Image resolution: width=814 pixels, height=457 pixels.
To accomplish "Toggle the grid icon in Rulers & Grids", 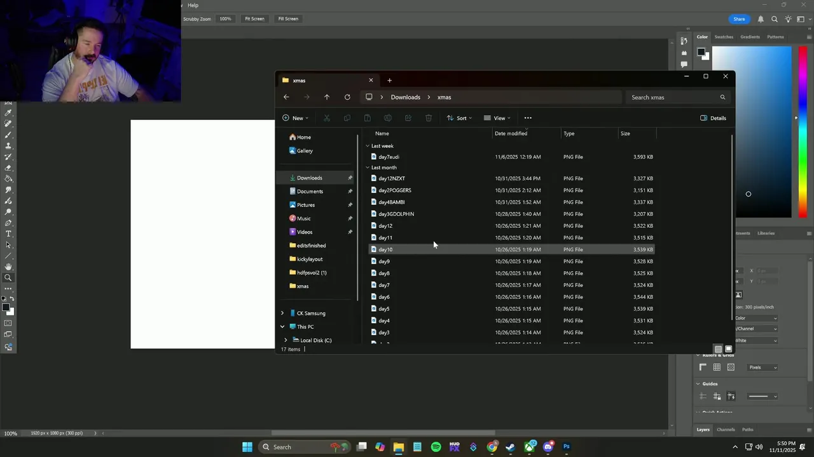I will tap(717, 368).
